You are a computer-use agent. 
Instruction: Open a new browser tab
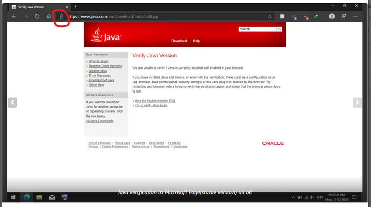(x=75, y=7)
